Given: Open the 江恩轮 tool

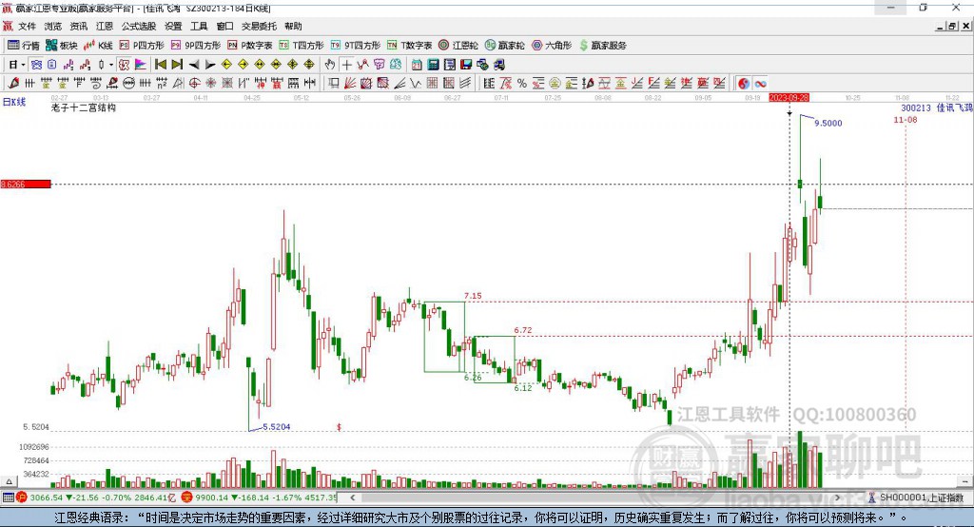Looking at the screenshot, I should (458, 46).
